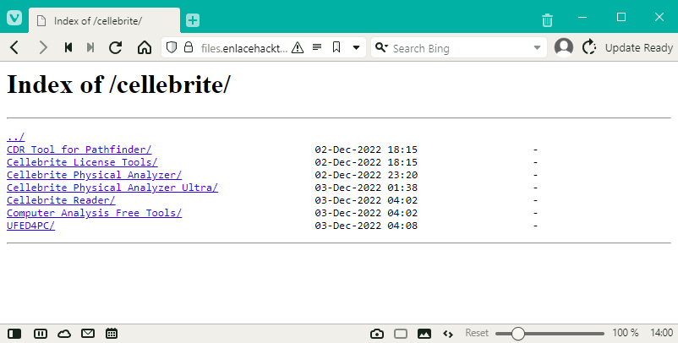Go to the home page
678x343 pixels.
click(x=145, y=47)
